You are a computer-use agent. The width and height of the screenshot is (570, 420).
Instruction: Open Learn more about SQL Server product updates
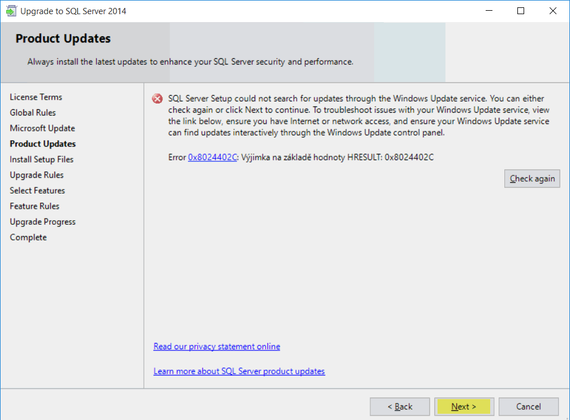coord(239,371)
